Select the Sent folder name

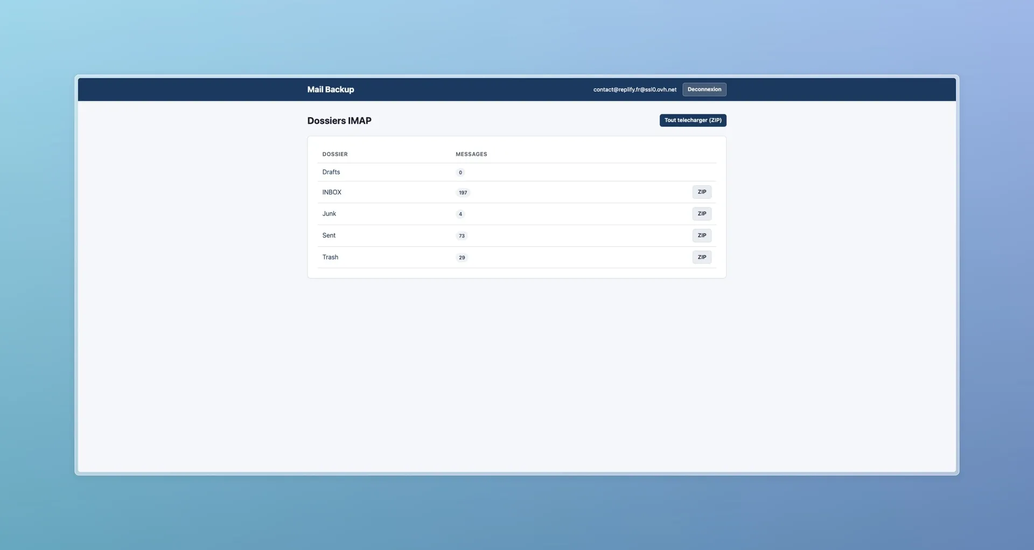pyautogui.click(x=329, y=235)
